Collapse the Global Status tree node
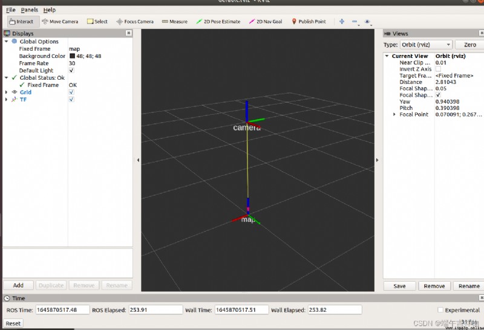The image size is (484, 330). coord(6,77)
